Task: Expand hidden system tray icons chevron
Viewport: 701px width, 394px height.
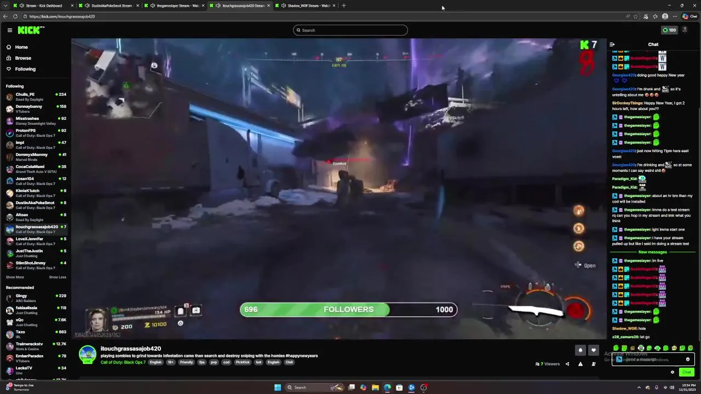Action: pyautogui.click(x=639, y=387)
